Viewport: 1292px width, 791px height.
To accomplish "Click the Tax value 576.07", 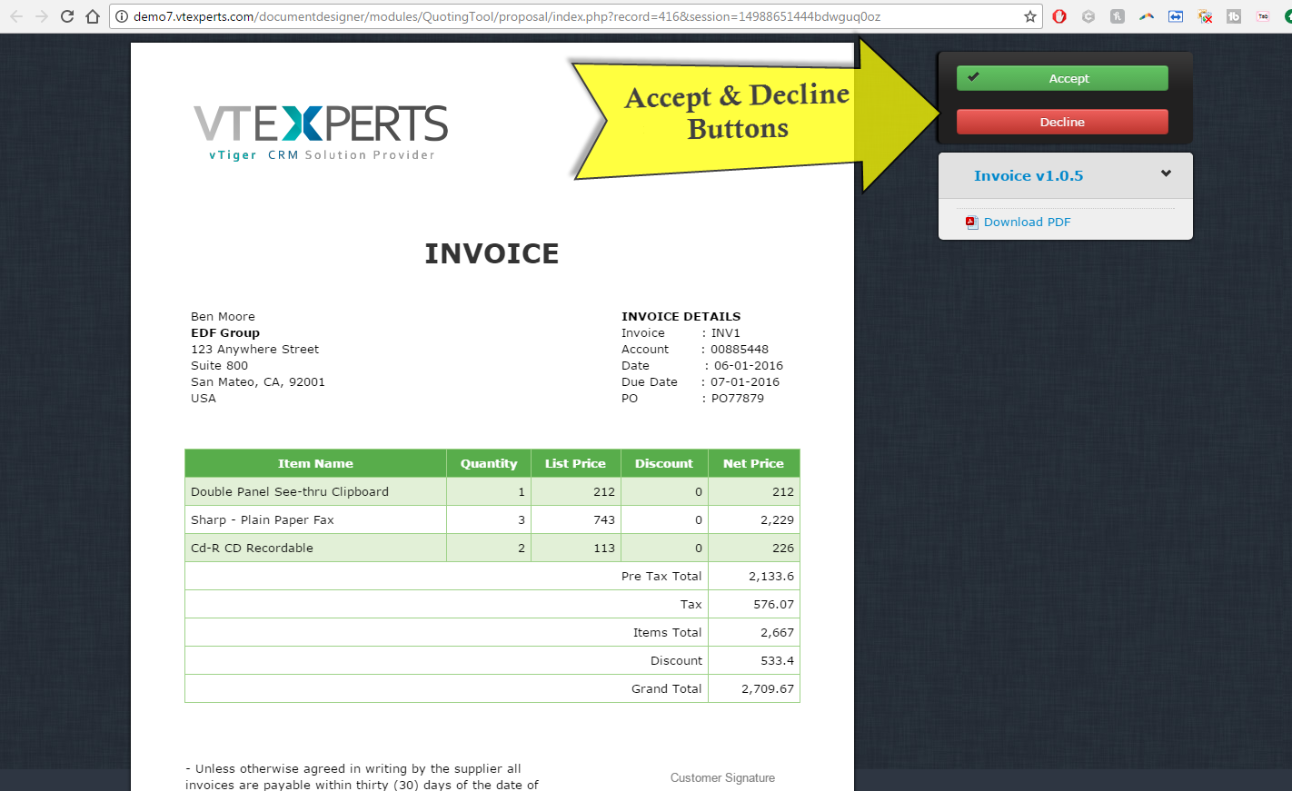I will pyautogui.click(x=773, y=604).
